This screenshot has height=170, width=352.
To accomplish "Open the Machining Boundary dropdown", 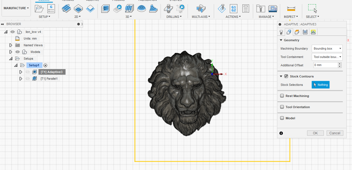I will 327,48.
